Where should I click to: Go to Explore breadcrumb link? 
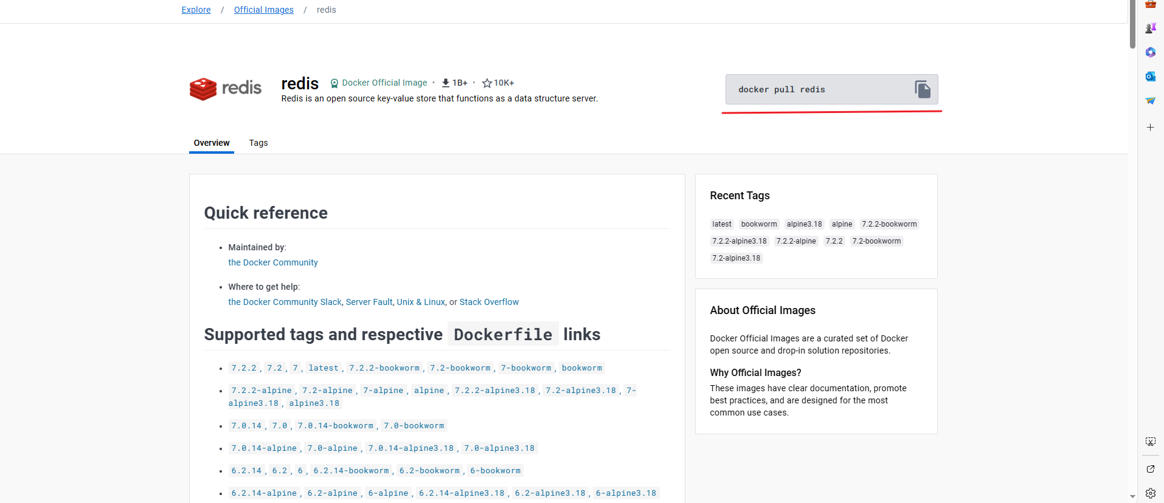[196, 10]
